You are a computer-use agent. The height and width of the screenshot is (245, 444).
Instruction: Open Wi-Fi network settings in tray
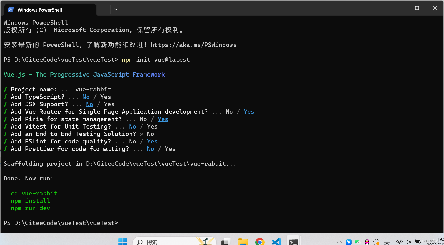(399, 242)
